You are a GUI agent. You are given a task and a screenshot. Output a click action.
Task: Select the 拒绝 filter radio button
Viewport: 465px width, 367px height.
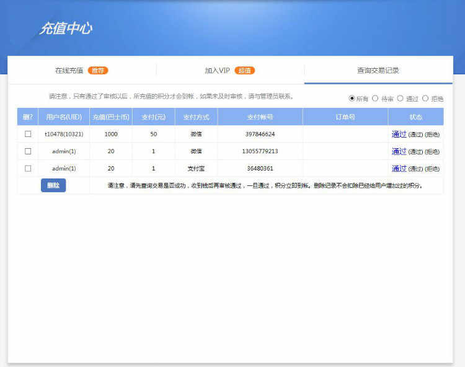click(x=425, y=98)
